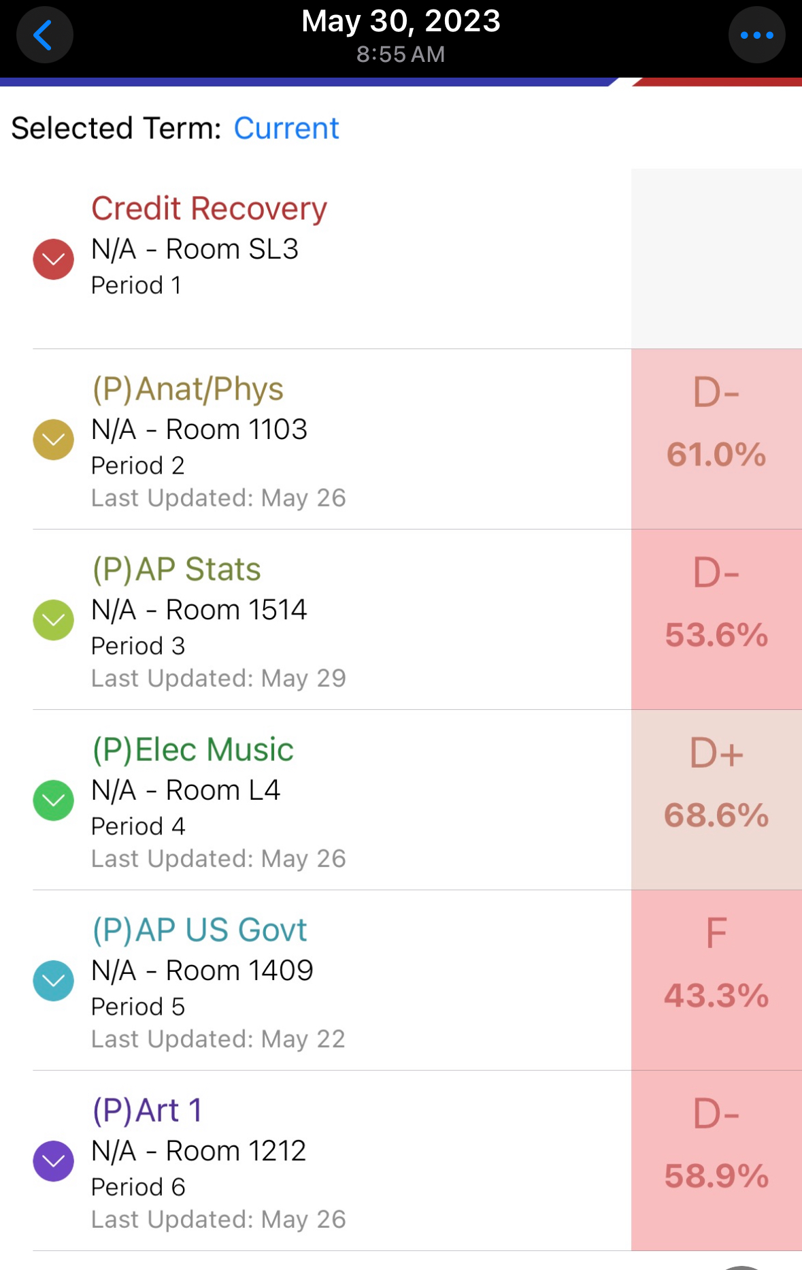Select the (P)AP Stats course title
This screenshot has height=1270, width=802.
tap(177, 570)
